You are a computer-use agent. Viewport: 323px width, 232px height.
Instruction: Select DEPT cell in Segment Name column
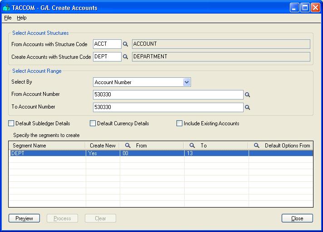[48, 153]
